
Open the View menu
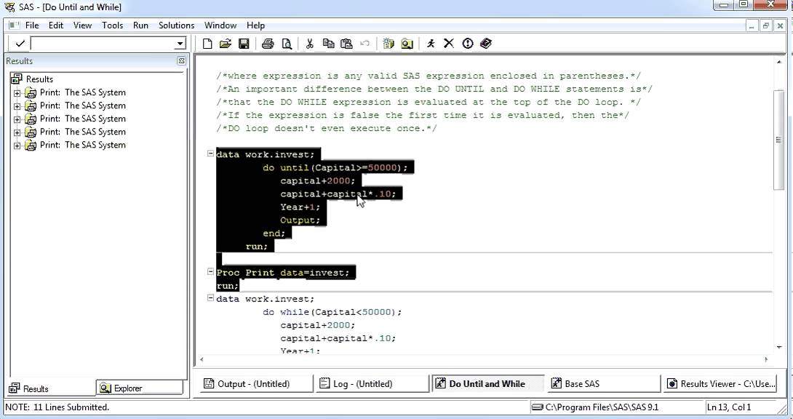tap(82, 25)
